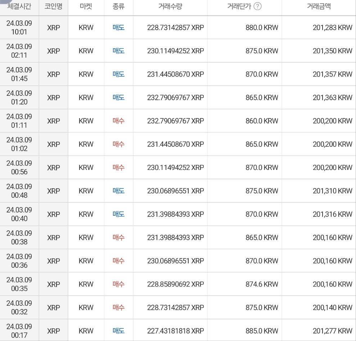Click the 거래단가 column header text

pos(239,6)
